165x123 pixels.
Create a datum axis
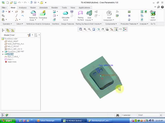click(x=16, y=16)
